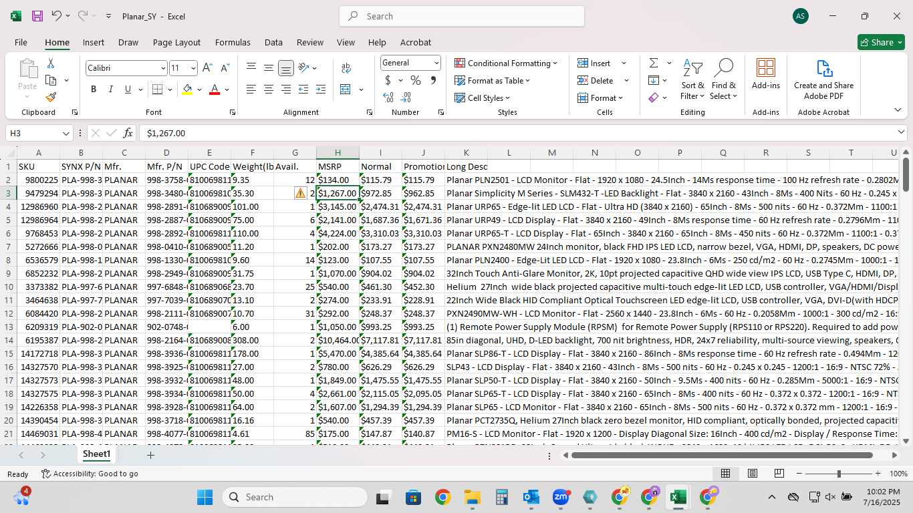
Task: Open the Data ribbon tab
Action: coord(273,42)
